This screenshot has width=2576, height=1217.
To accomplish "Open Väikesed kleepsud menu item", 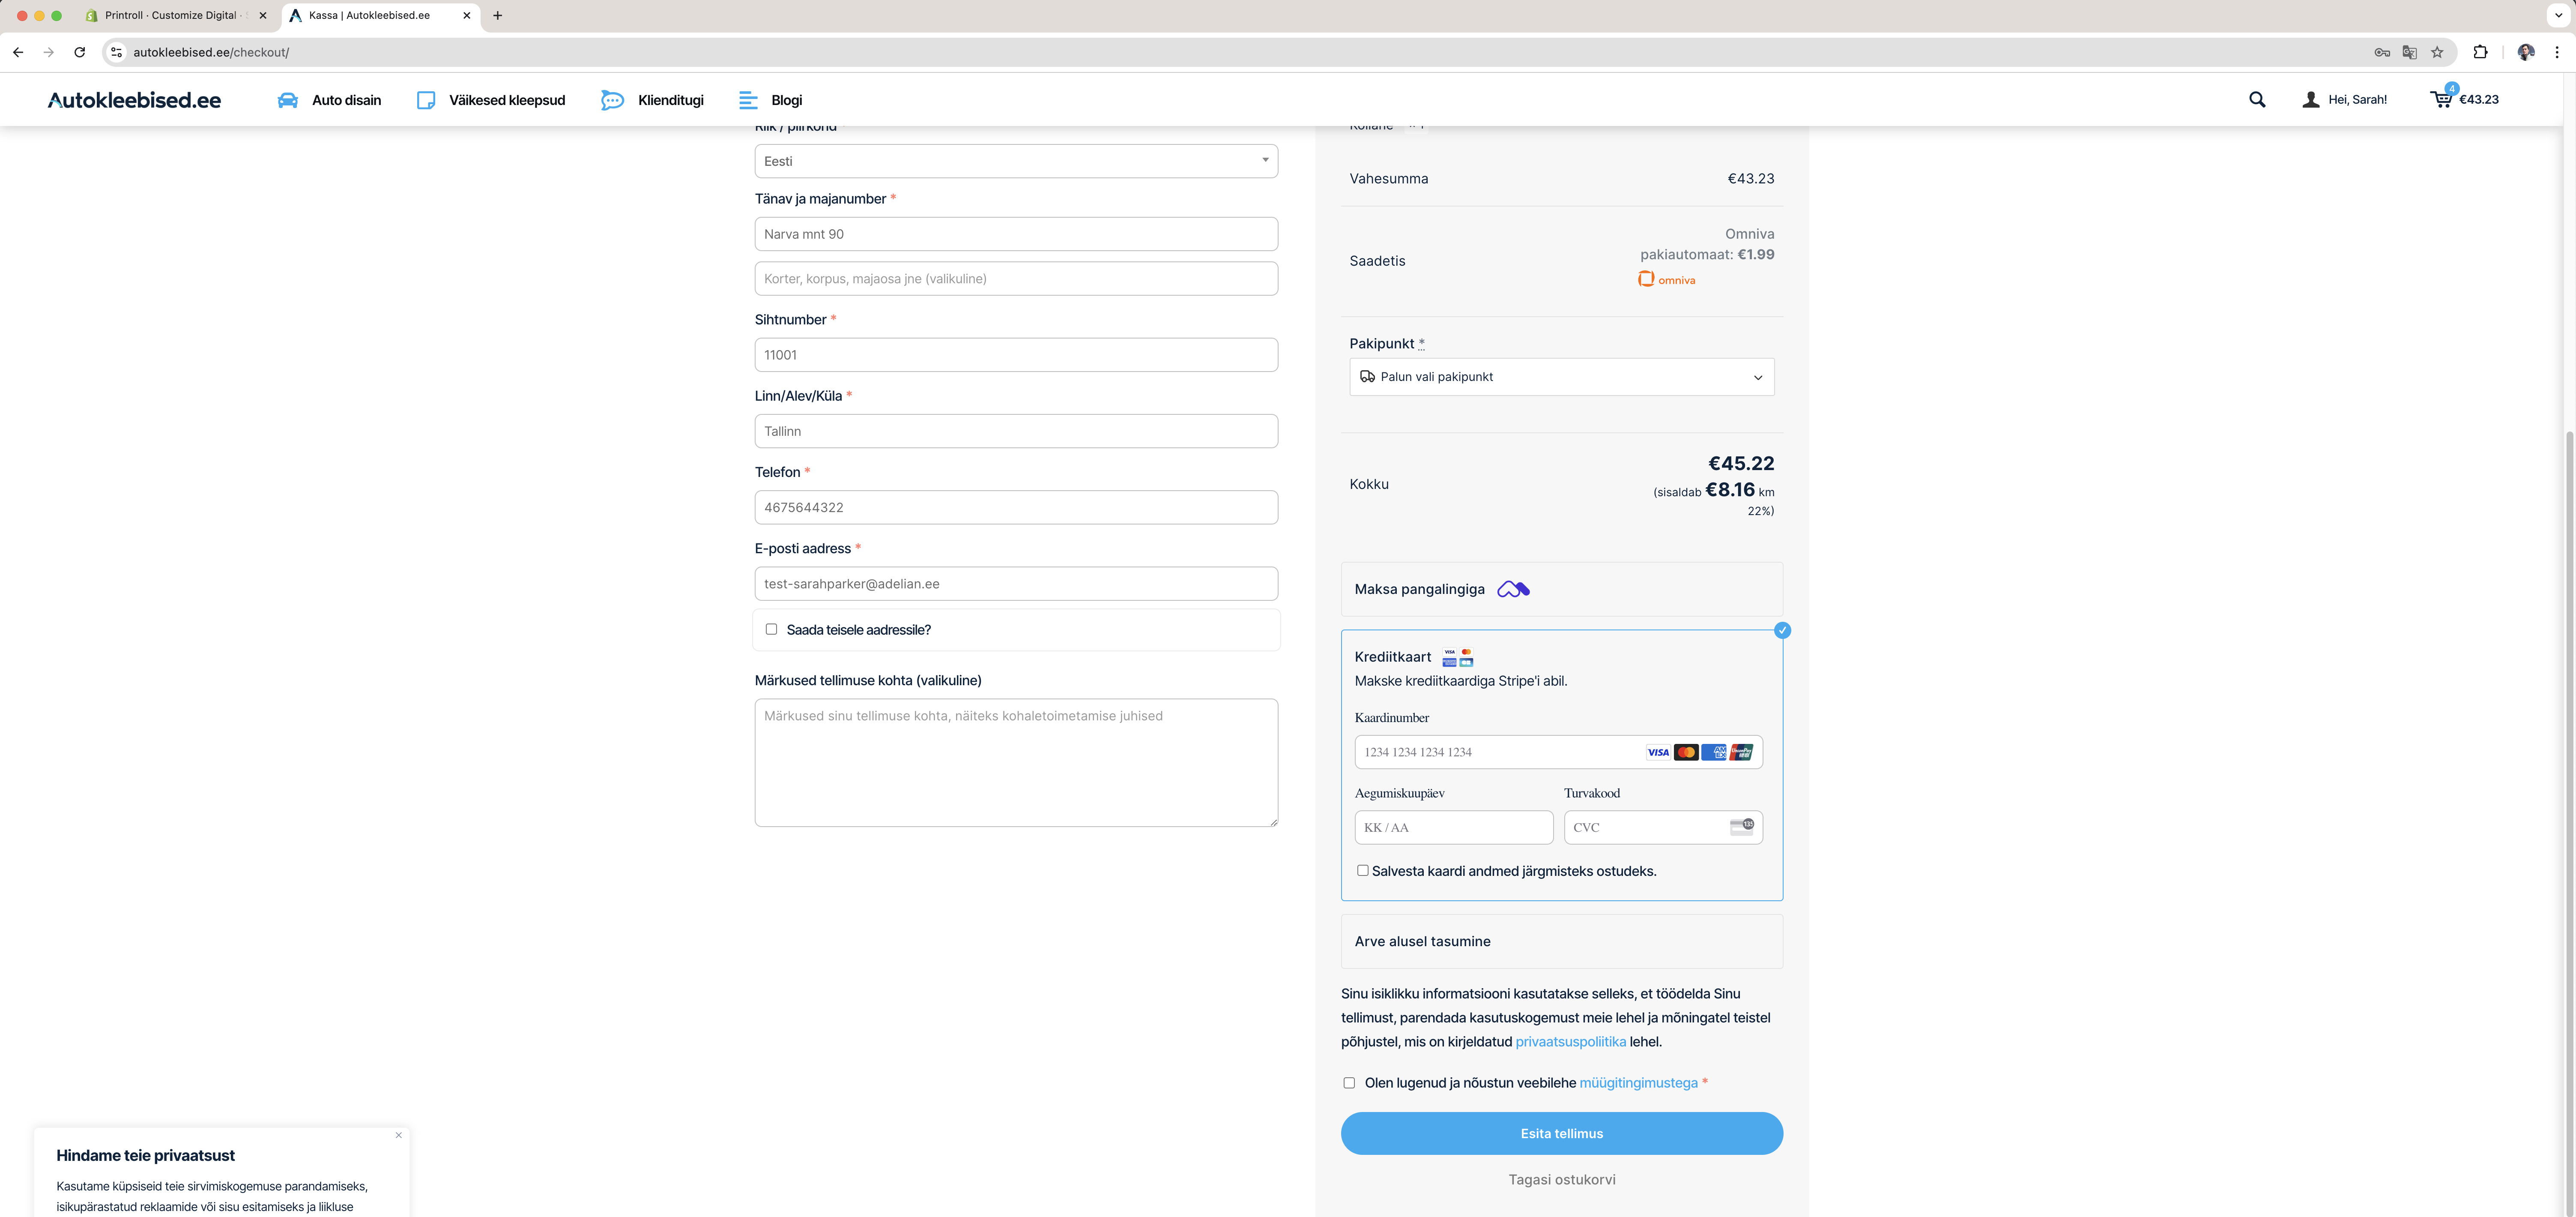I will (x=490, y=100).
